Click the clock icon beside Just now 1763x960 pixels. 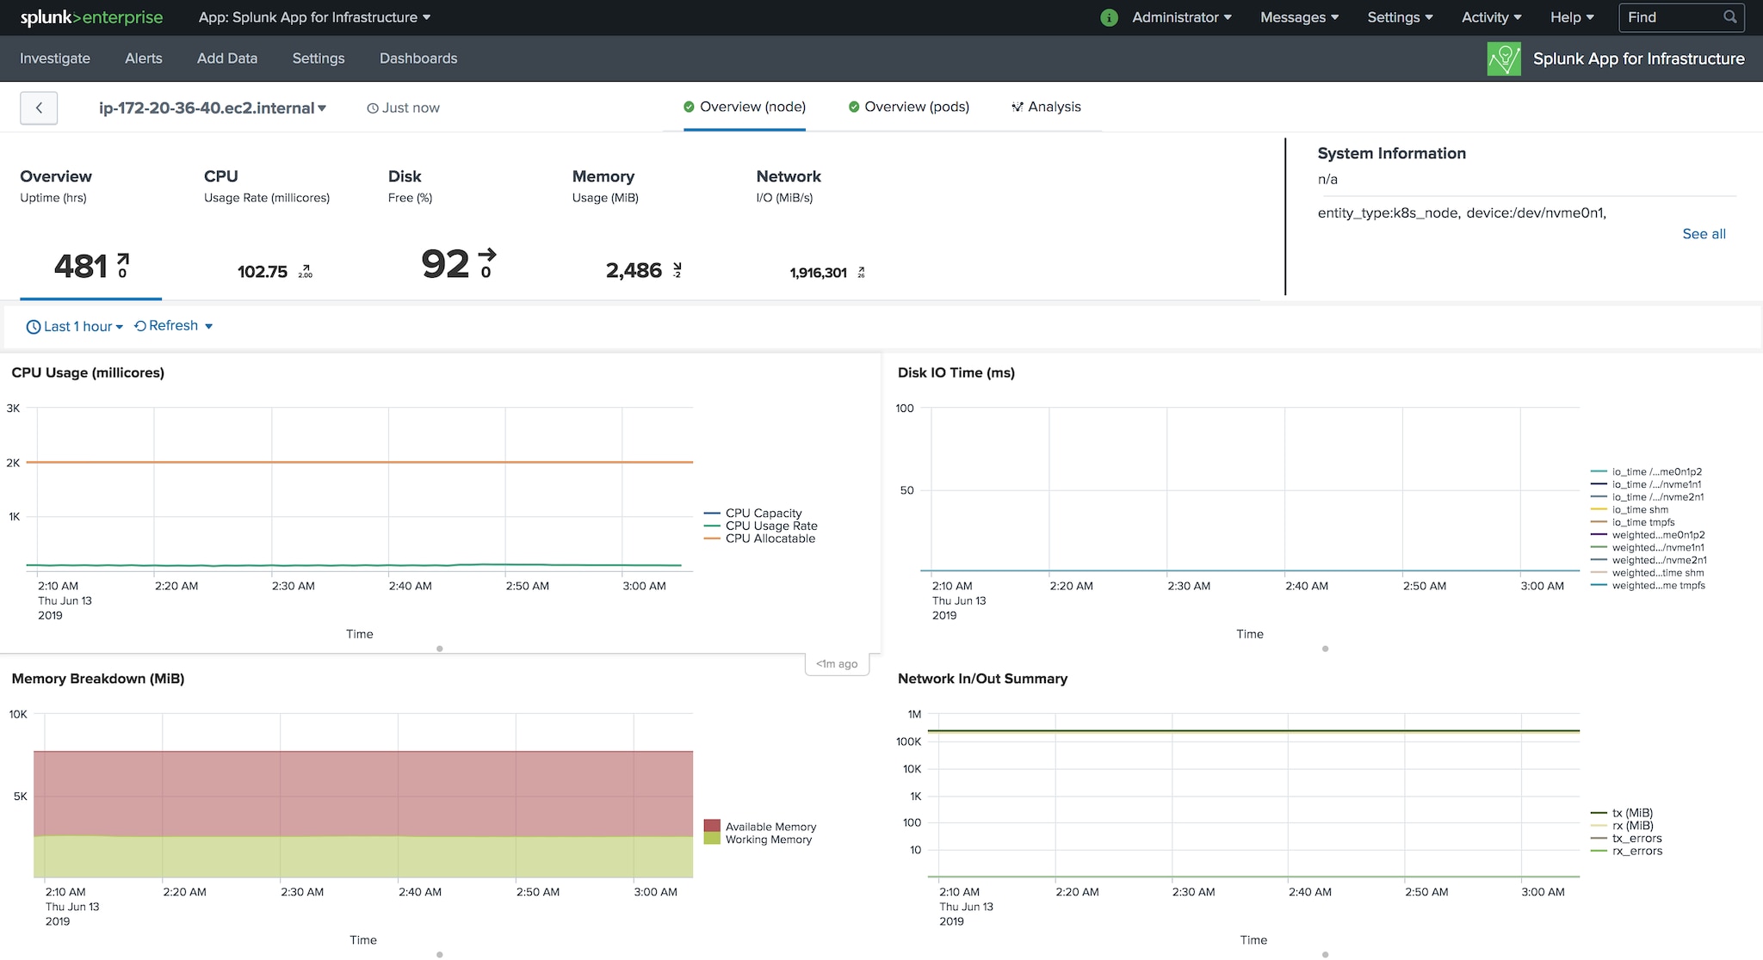tap(373, 108)
